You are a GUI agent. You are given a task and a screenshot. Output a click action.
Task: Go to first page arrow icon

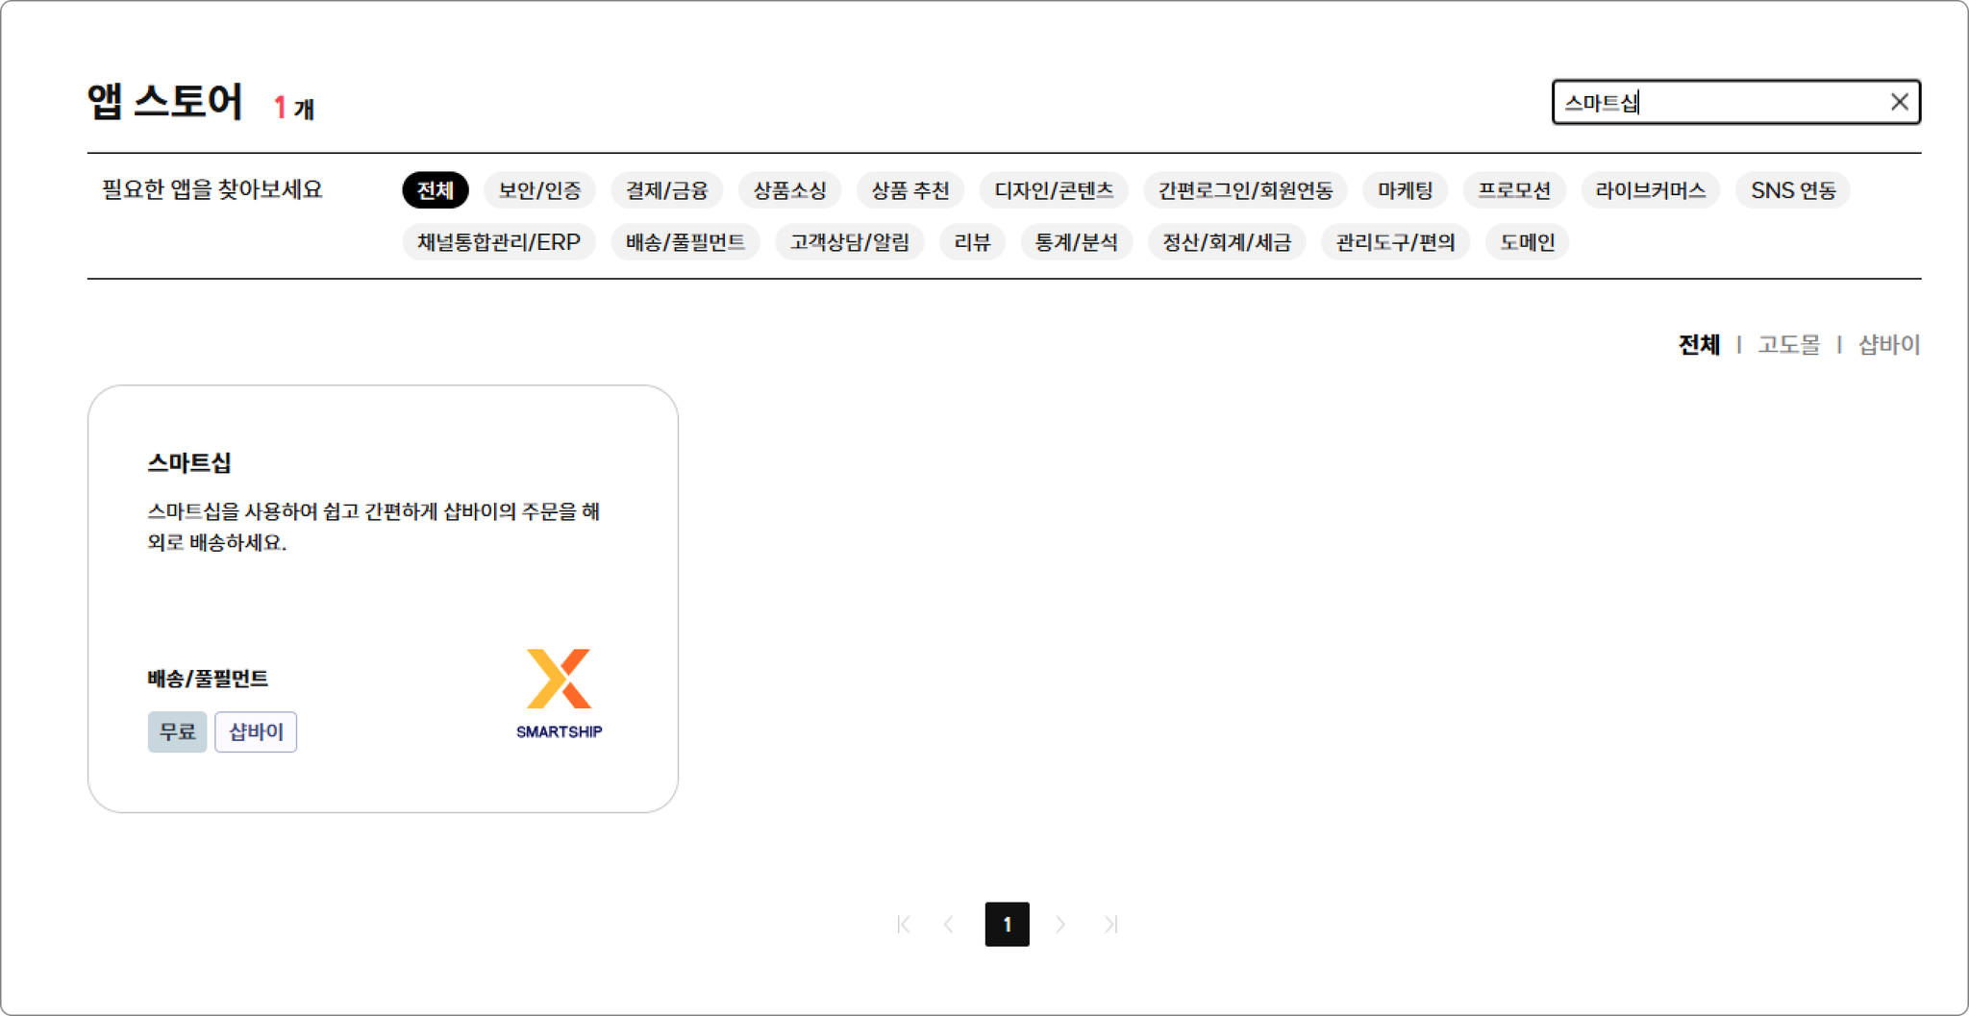[904, 924]
